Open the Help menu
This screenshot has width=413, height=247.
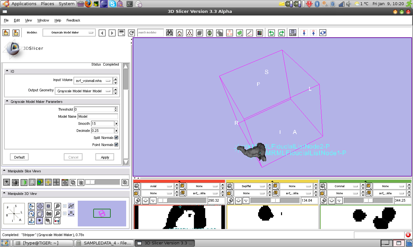58,20
